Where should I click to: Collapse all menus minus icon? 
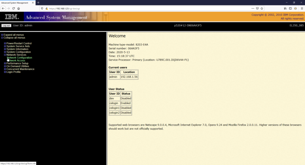coord(2,38)
